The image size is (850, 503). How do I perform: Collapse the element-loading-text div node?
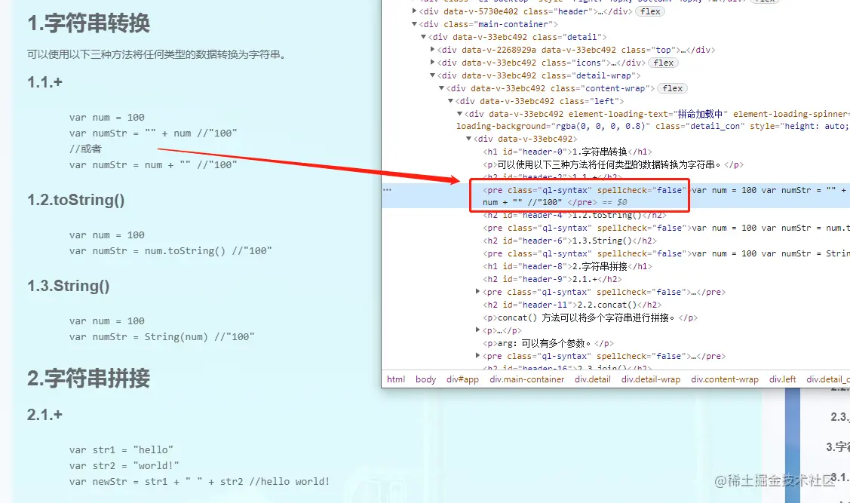(x=460, y=114)
